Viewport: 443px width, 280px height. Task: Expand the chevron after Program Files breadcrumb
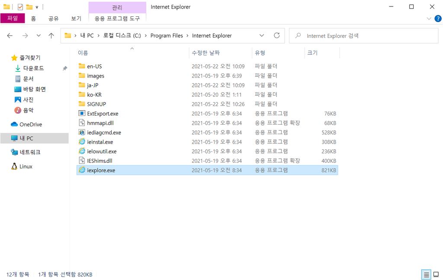(187, 35)
